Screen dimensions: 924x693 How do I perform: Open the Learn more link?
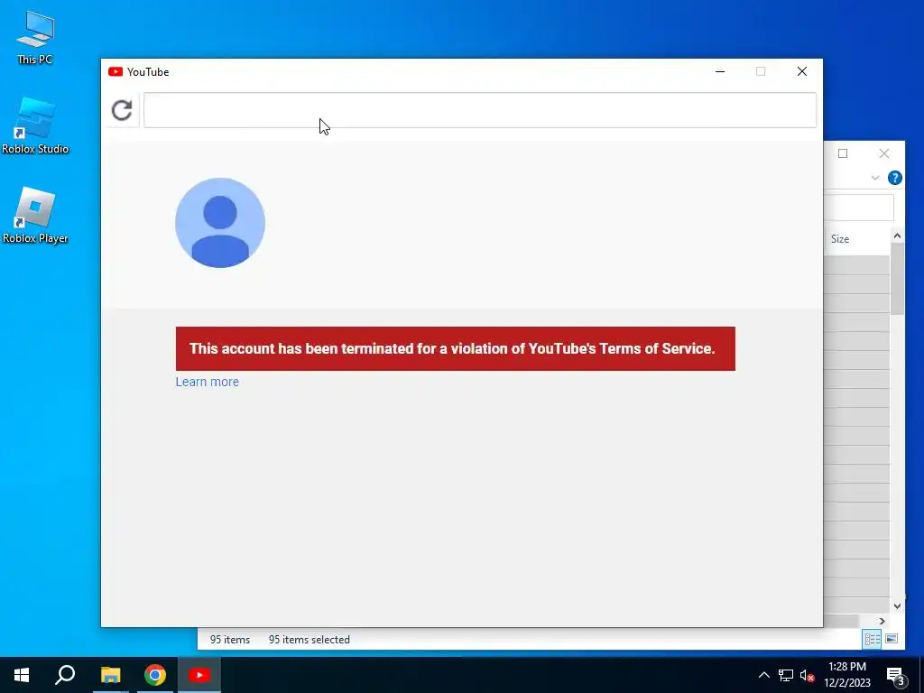[208, 382]
